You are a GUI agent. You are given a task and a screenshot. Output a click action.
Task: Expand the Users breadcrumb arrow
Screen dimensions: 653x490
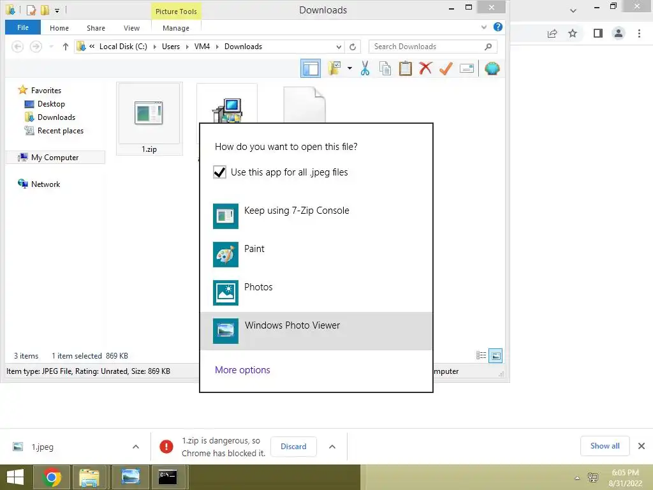coord(187,47)
